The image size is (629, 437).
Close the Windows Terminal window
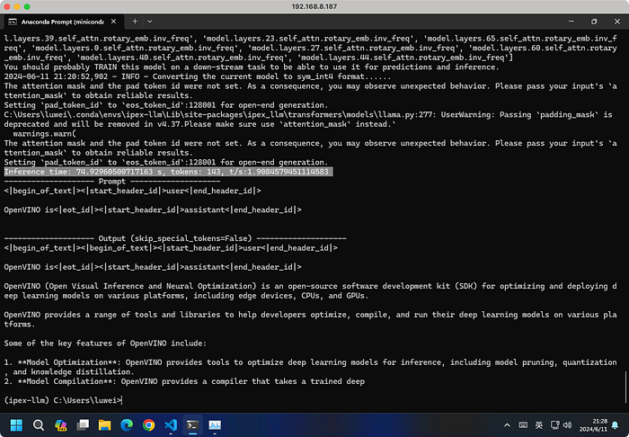click(x=617, y=22)
